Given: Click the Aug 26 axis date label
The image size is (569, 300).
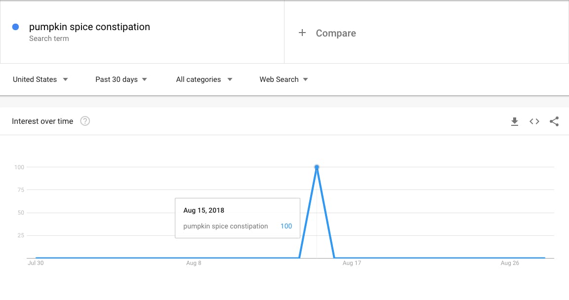Looking at the screenshot, I should [510, 263].
